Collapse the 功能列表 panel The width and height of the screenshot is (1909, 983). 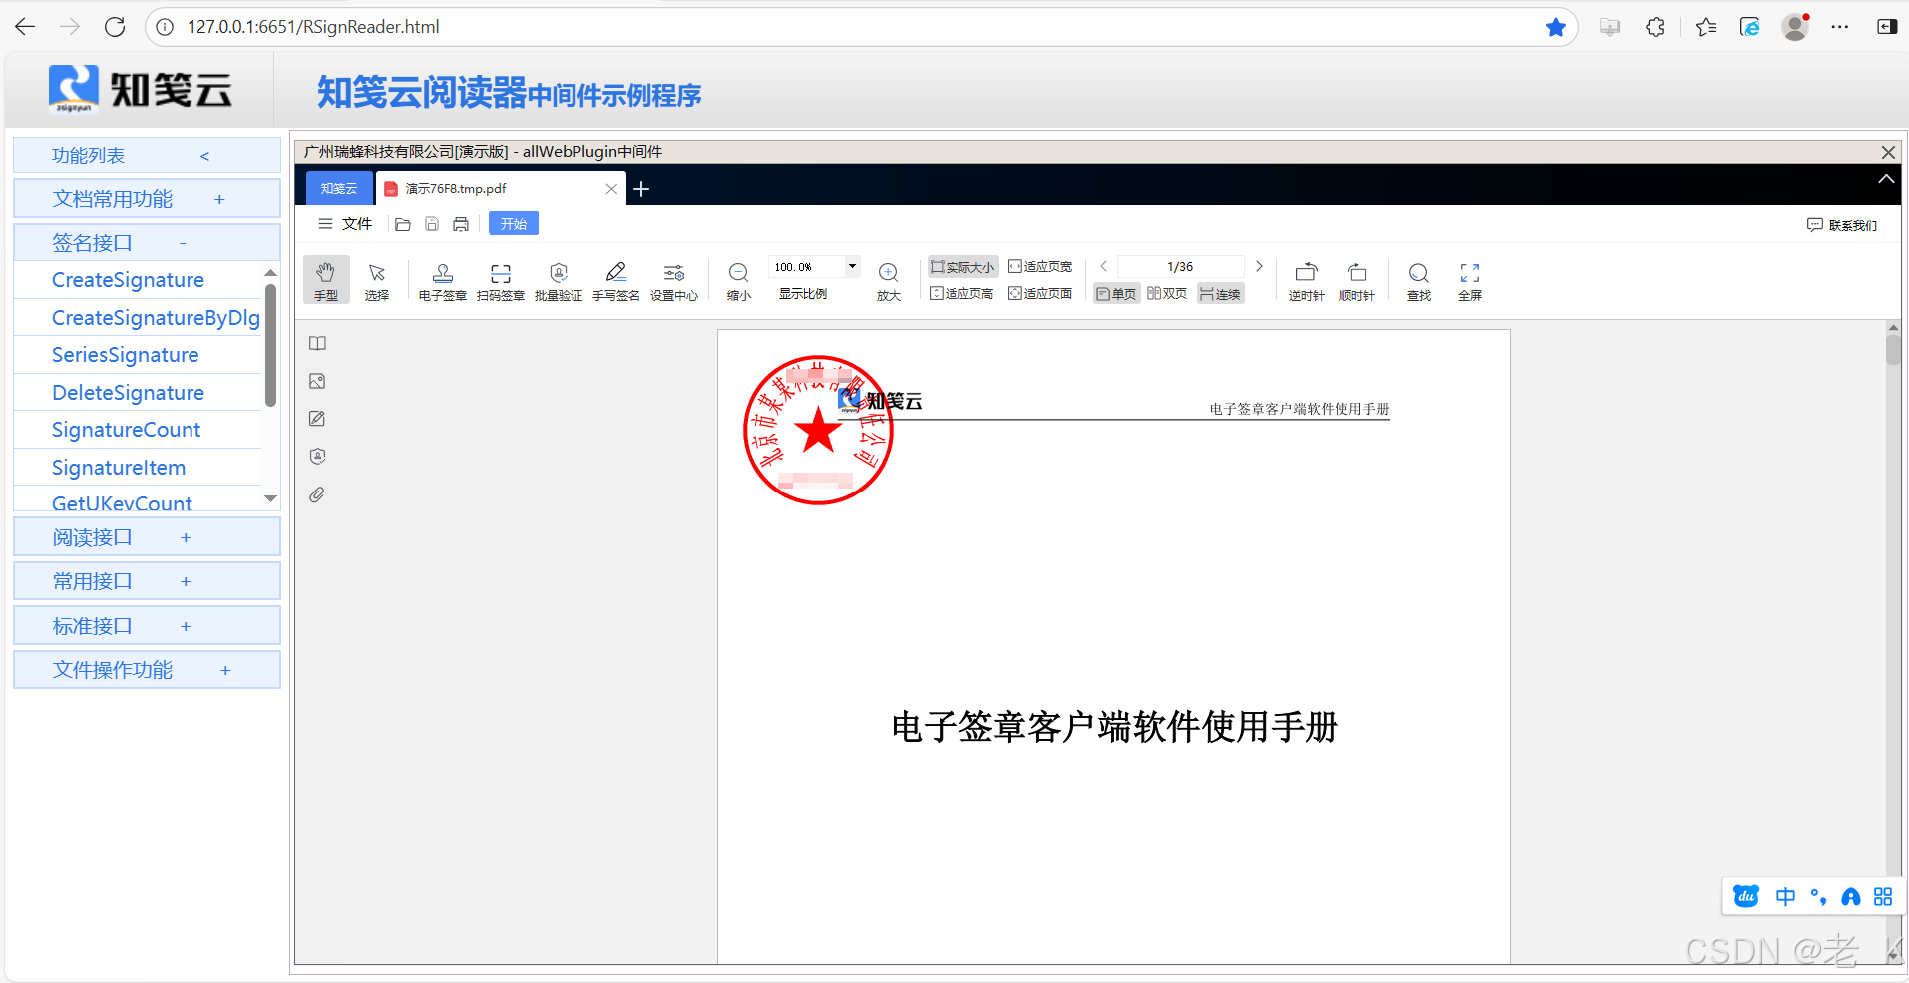tap(204, 156)
